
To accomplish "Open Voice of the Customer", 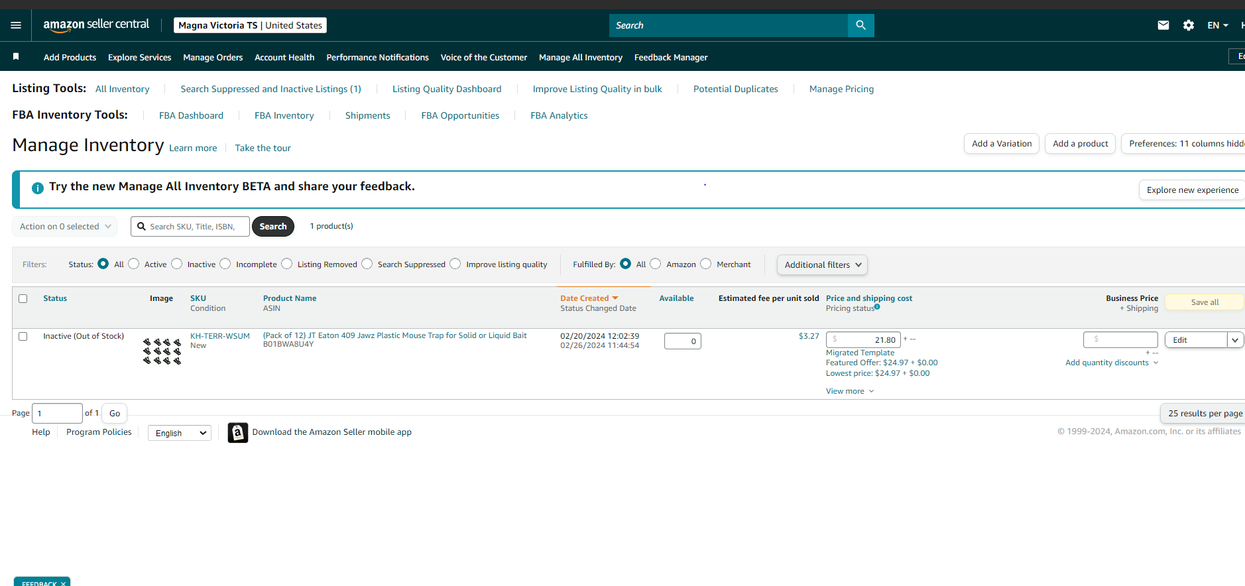I will point(484,57).
